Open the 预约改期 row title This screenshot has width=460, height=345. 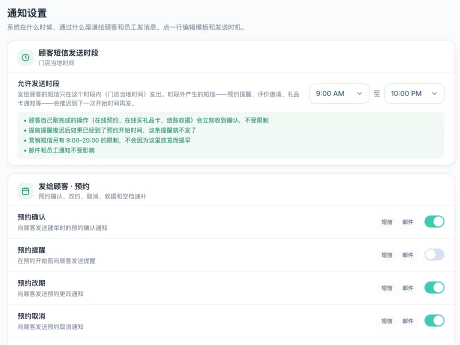(x=31, y=283)
